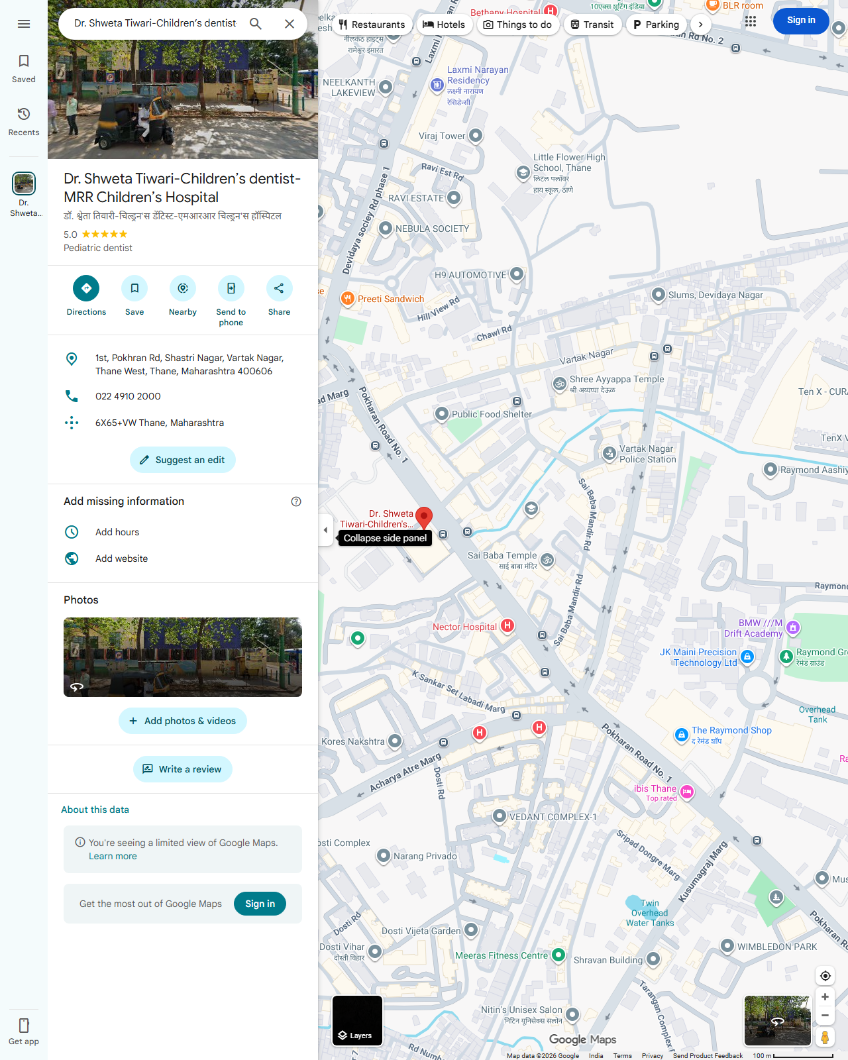Open help icon for missing information
The height and width of the screenshot is (1060, 848).
[296, 502]
